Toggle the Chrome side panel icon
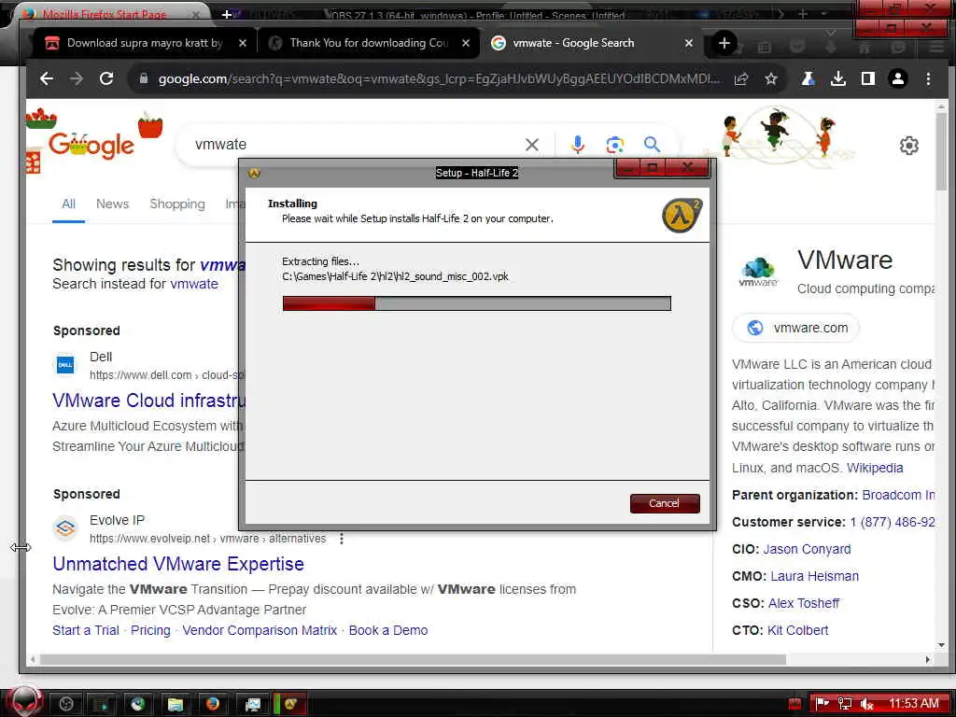 pos(868,78)
